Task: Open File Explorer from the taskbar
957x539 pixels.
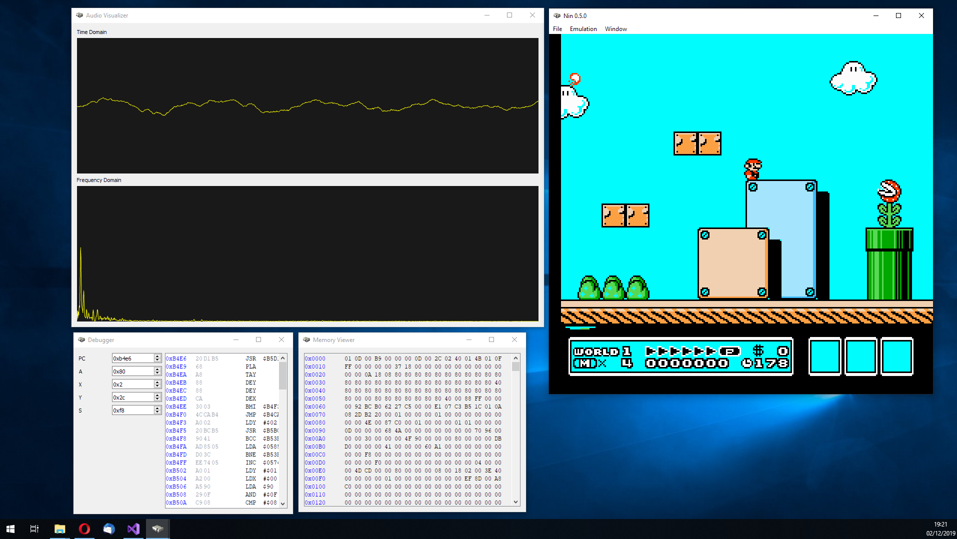Action: 60,528
